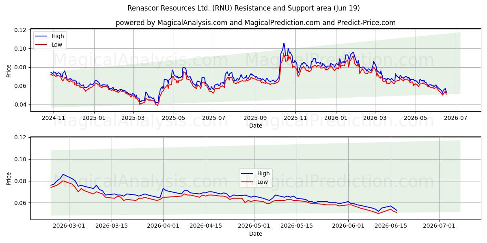Click the '2025-01' x-axis label
Viewport: 487px width, 243px height.
[94, 118]
